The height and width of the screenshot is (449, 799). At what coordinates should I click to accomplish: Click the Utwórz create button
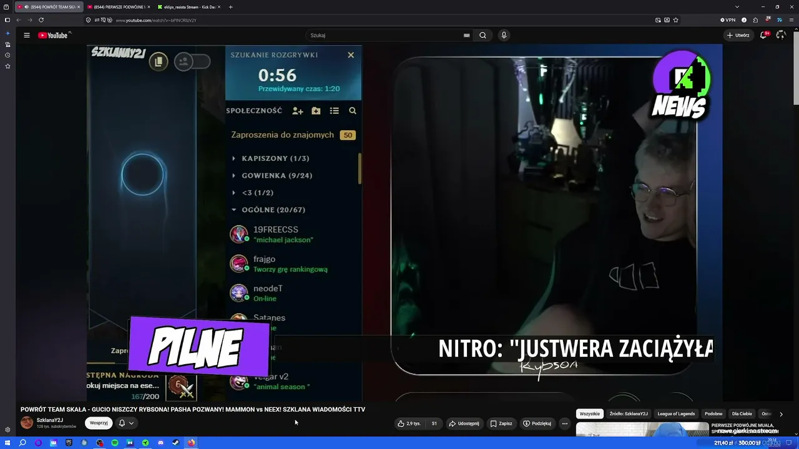pyautogui.click(x=738, y=36)
